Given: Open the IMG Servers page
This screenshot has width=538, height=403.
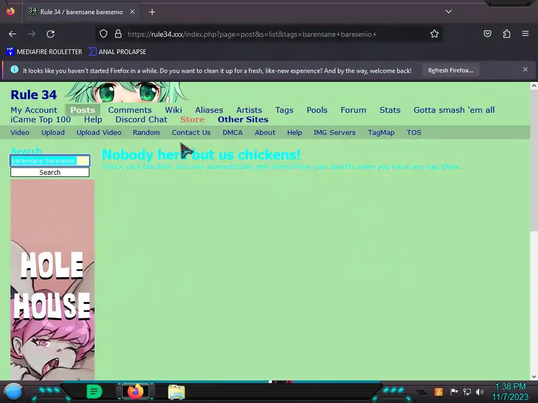Looking at the screenshot, I should (x=335, y=133).
